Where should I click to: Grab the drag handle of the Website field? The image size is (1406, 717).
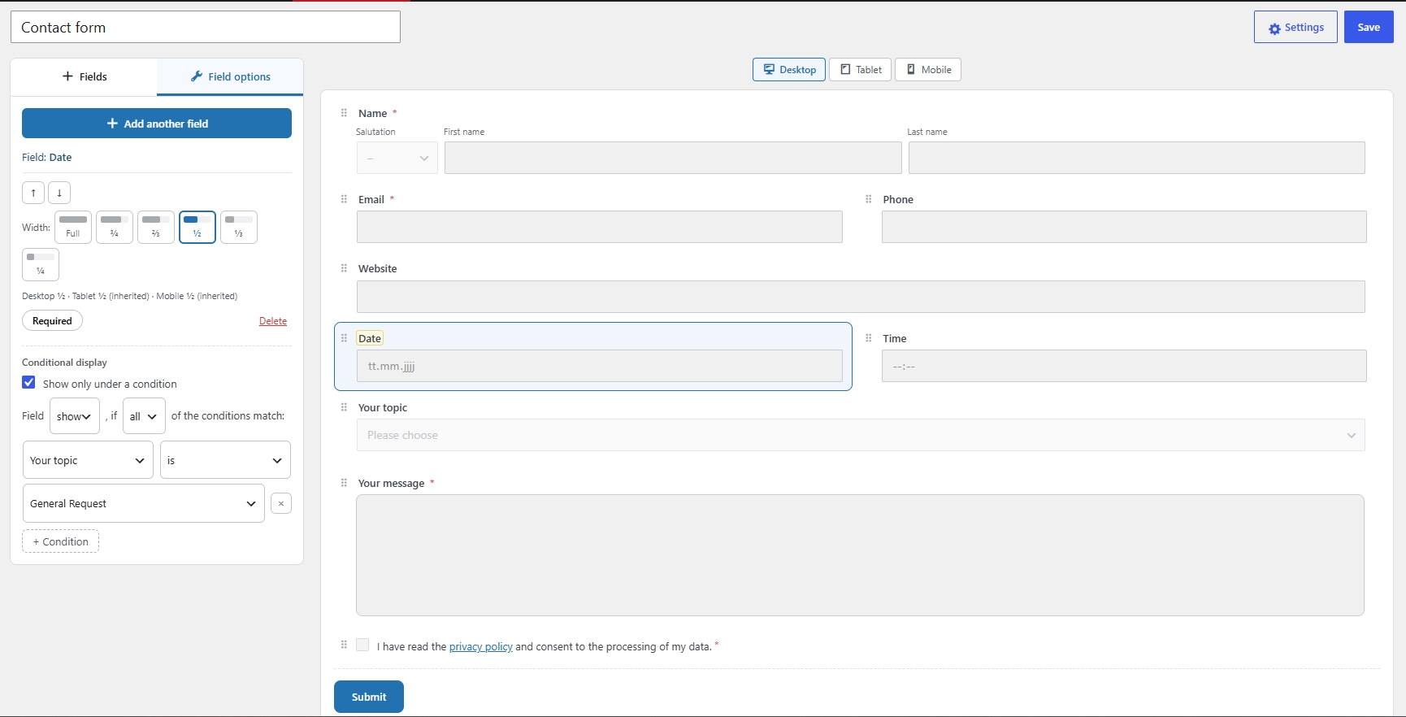click(x=344, y=268)
